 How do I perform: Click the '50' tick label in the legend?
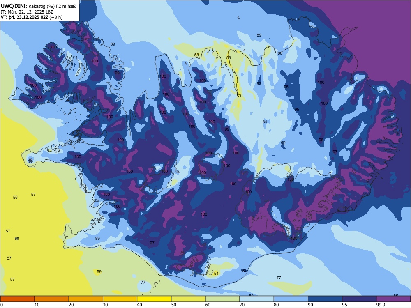173,305
